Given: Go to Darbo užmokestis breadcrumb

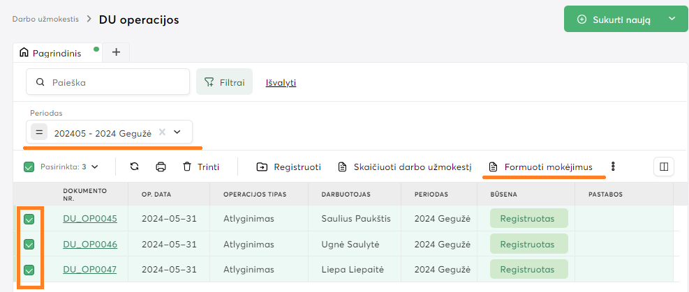Looking at the screenshot, I should point(45,19).
